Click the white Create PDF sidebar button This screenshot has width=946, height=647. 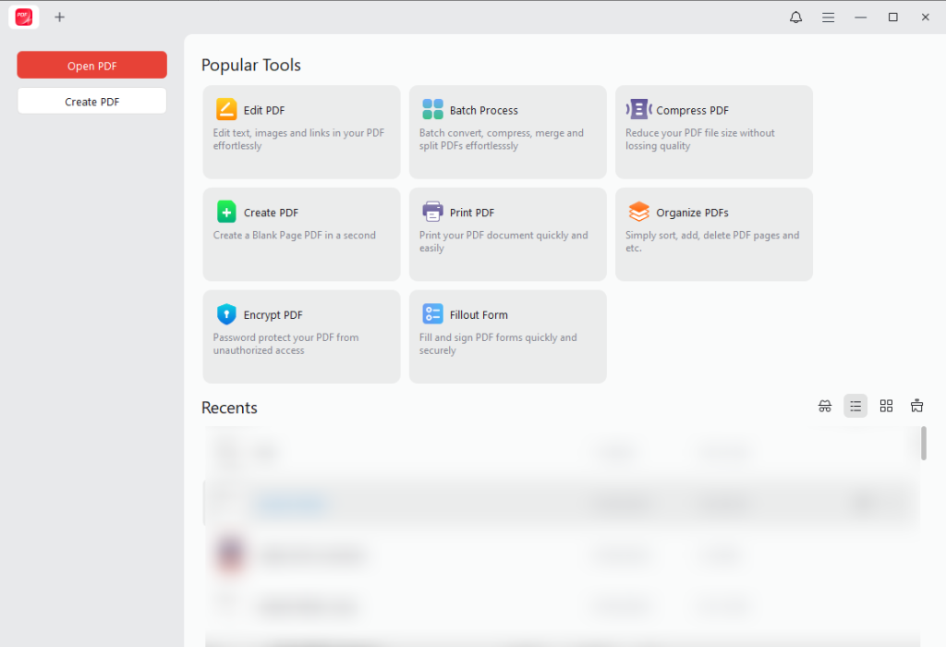pos(91,102)
